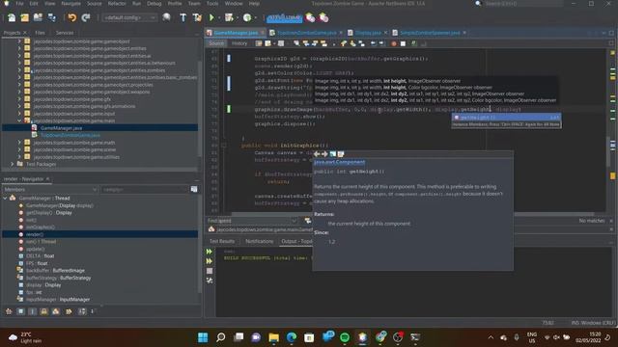The width and height of the screenshot is (618, 347).
Task: Switch to the Services panel tab
Action: click(65, 33)
